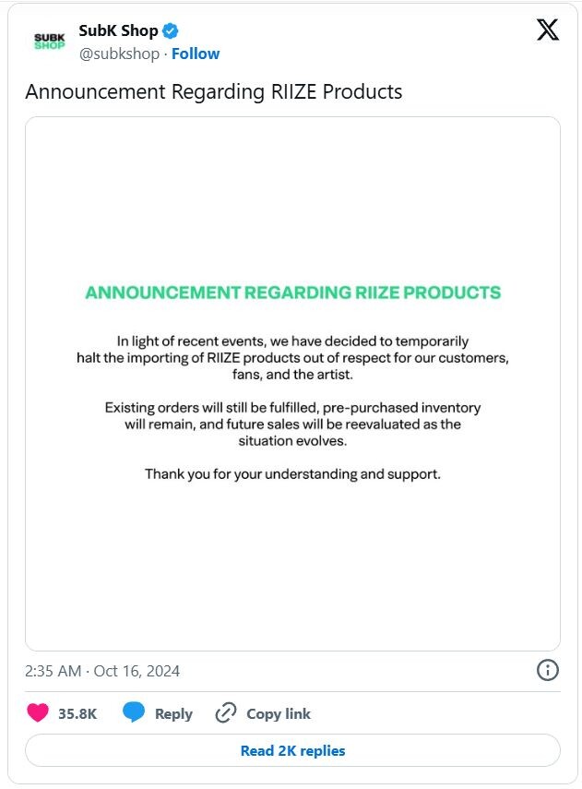Visit the @subkshop handle link

[119, 54]
